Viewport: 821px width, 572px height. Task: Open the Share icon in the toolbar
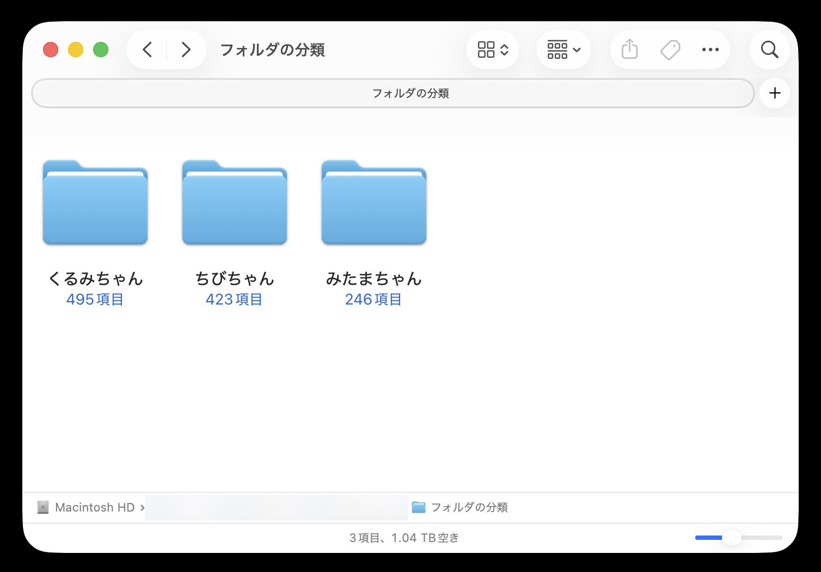coord(629,49)
